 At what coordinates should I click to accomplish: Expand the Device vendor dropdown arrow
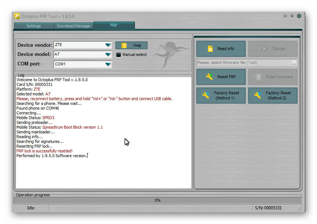[108, 45]
